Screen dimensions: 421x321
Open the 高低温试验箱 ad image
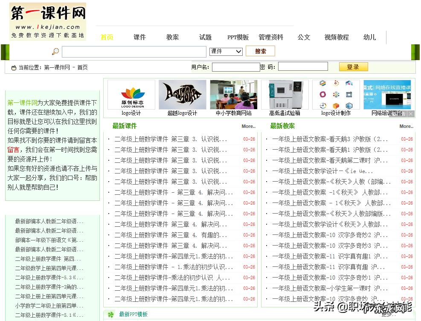pyautogui.click(x=285, y=95)
